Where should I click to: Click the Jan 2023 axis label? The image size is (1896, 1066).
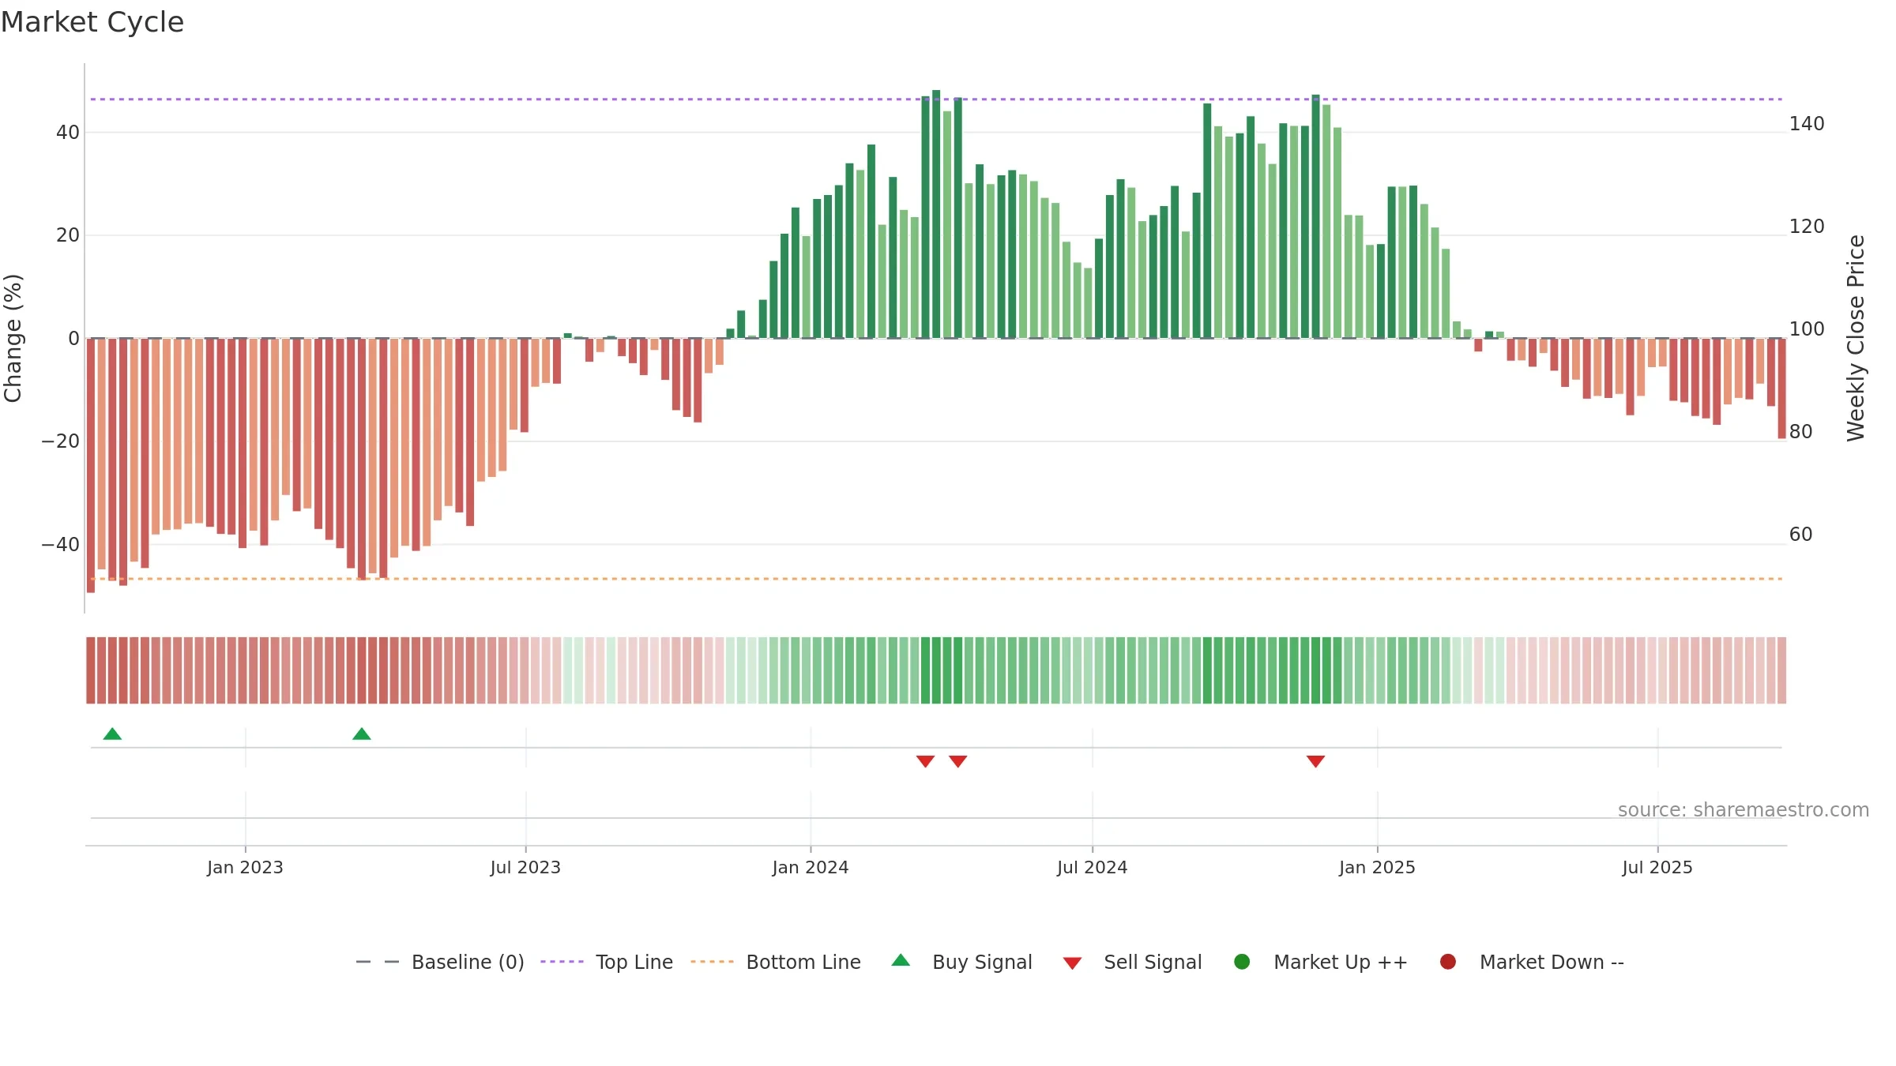coord(245,868)
